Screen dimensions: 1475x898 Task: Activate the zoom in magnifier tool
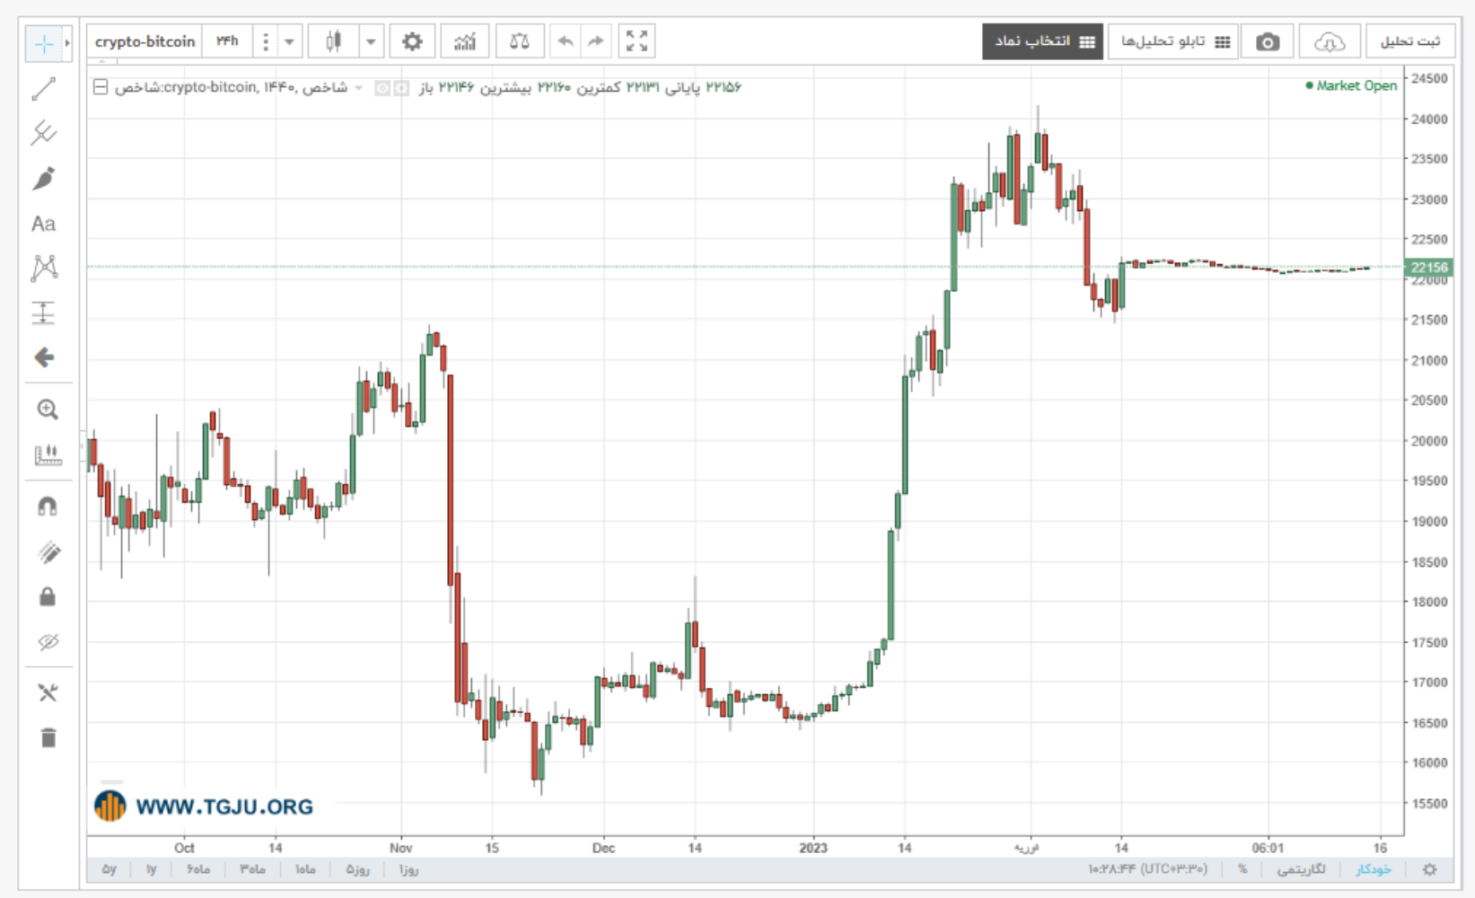click(x=48, y=409)
